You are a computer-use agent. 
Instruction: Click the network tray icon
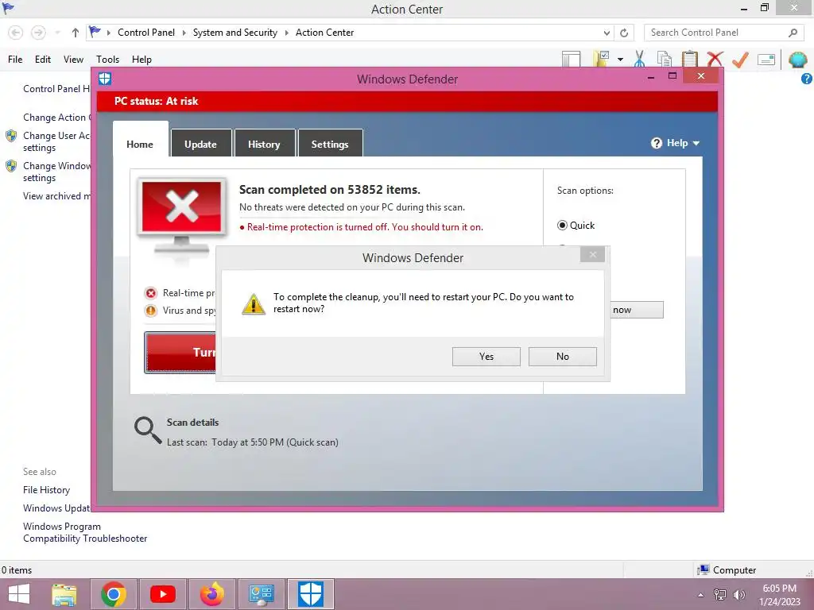click(720, 595)
